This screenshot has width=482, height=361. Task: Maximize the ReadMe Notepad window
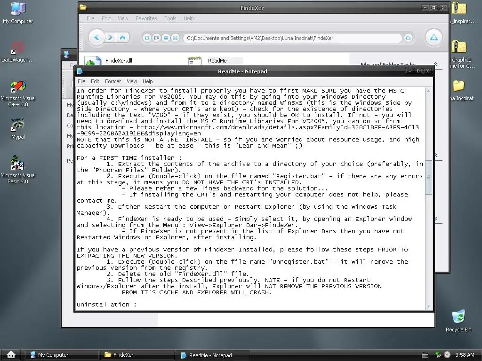418,71
